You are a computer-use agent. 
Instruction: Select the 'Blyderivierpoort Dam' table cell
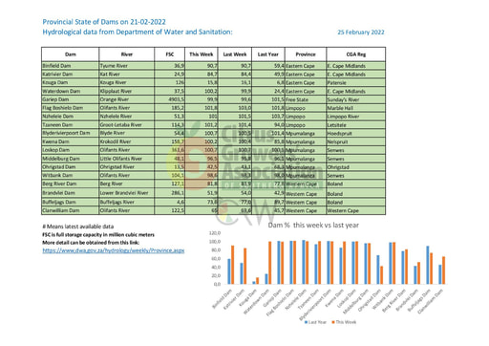tap(71, 133)
